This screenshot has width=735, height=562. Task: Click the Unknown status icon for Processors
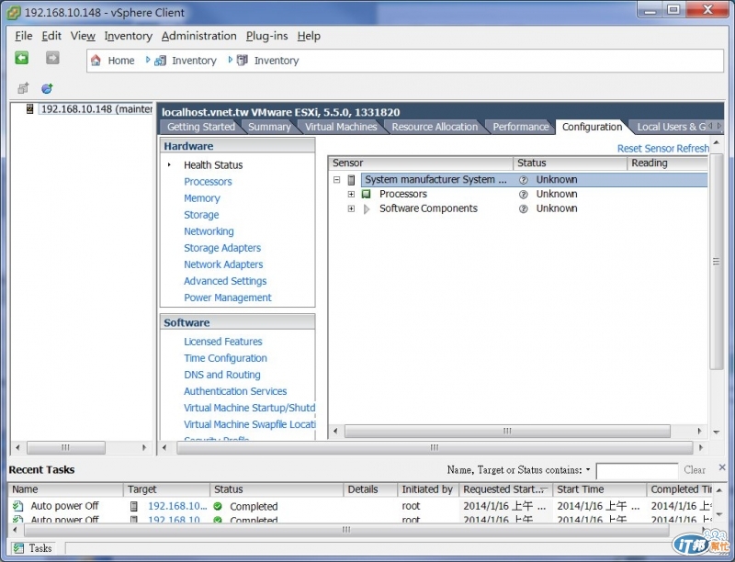click(x=524, y=195)
